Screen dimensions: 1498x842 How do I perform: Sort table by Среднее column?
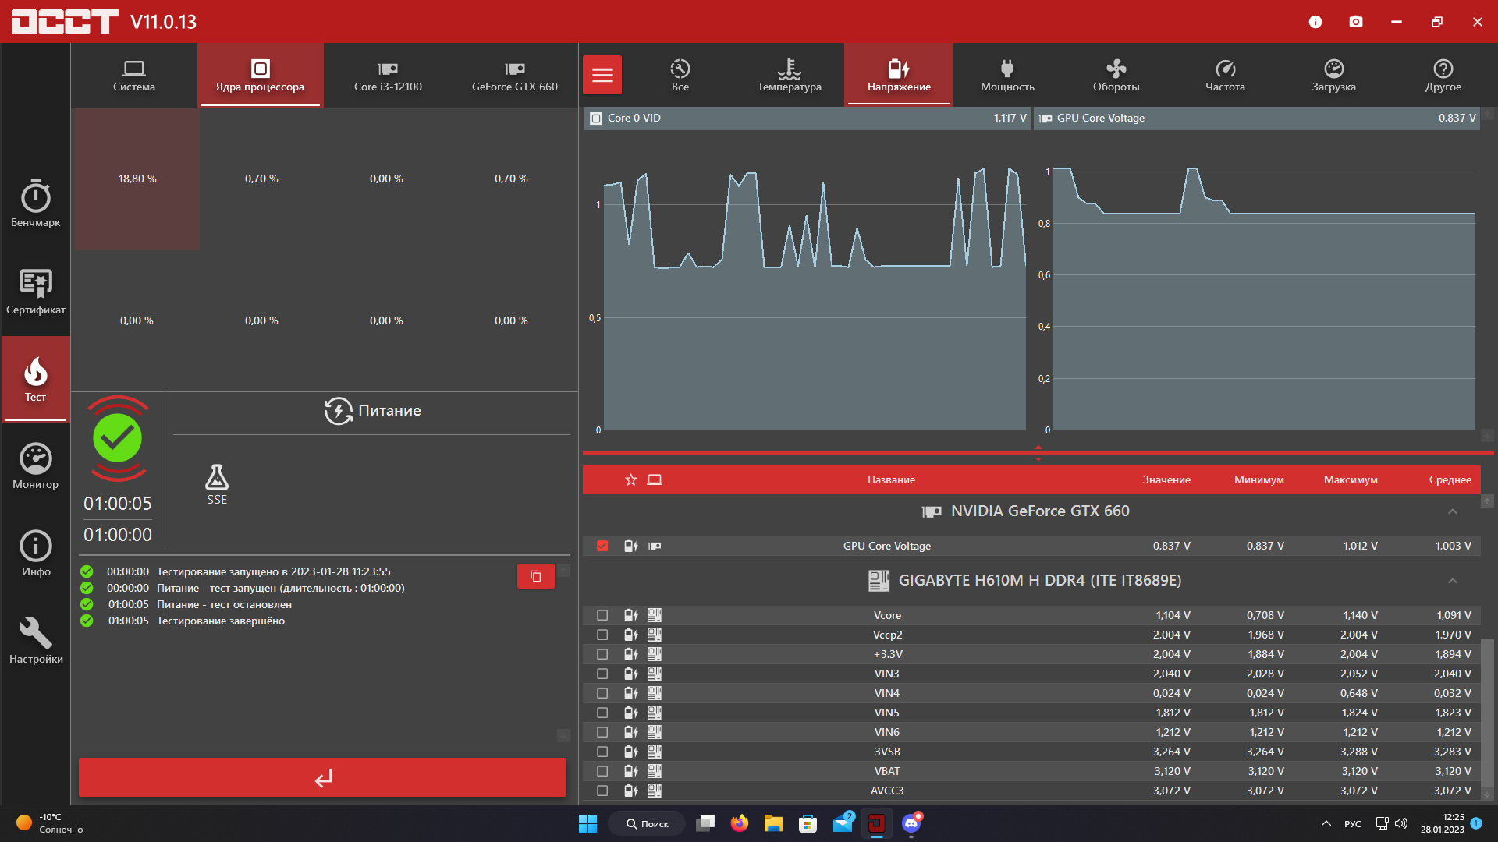pos(1450,479)
